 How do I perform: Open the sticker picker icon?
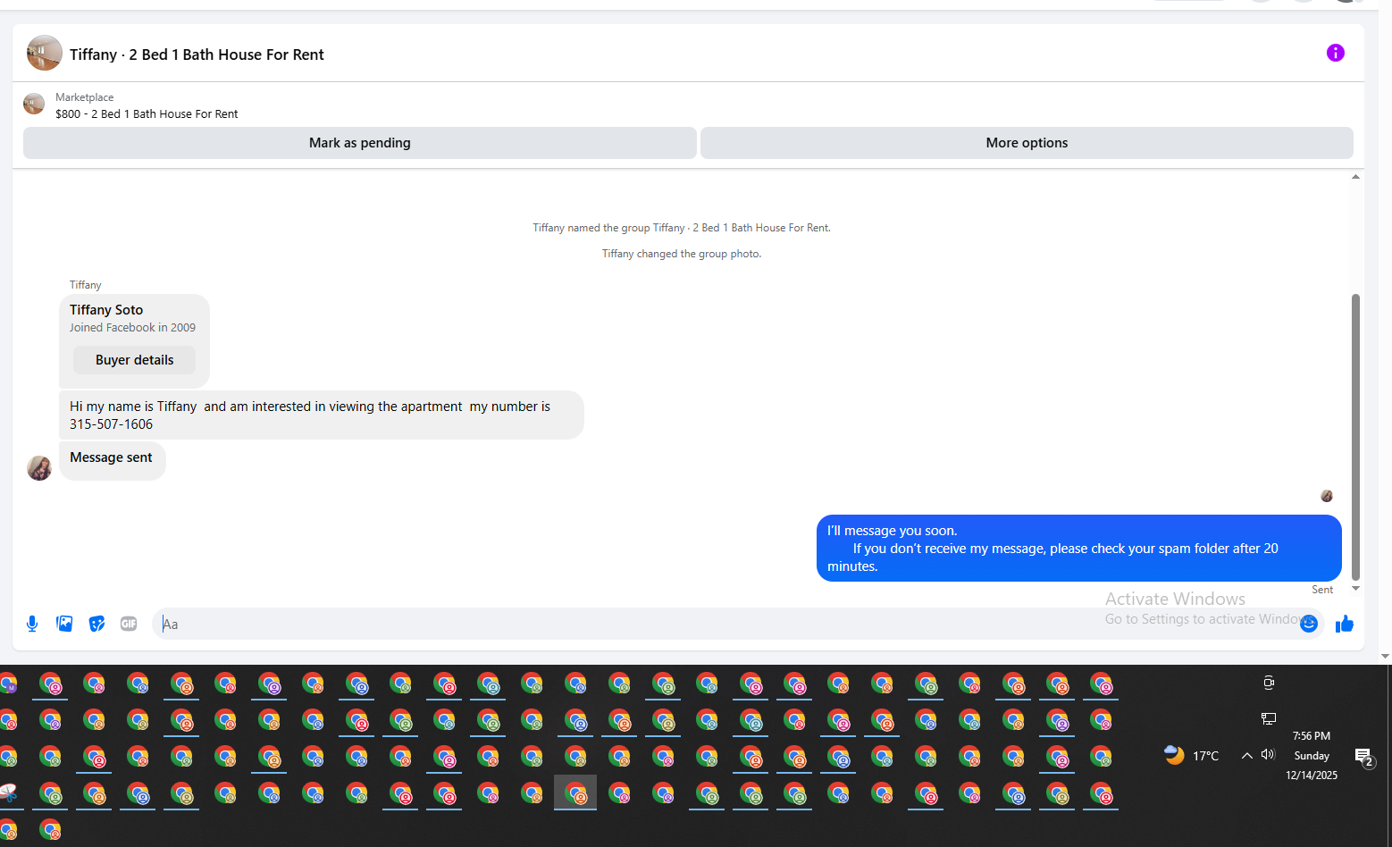pyautogui.click(x=96, y=624)
